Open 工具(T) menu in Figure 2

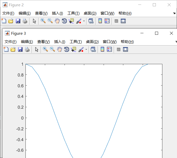pyautogui.click(x=73, y=13)
